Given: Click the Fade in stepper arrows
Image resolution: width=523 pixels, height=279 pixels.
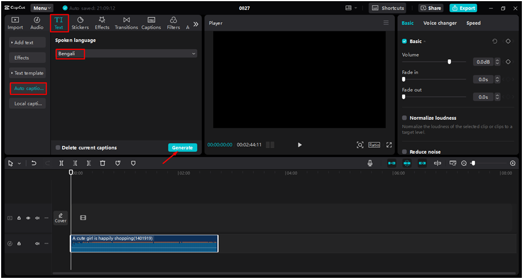Looking at the screenshot, I should (498, 79).
